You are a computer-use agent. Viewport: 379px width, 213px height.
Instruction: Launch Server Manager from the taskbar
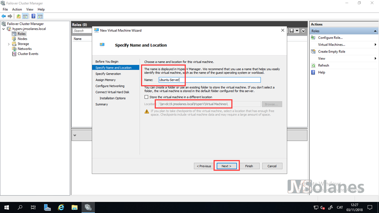47,207
